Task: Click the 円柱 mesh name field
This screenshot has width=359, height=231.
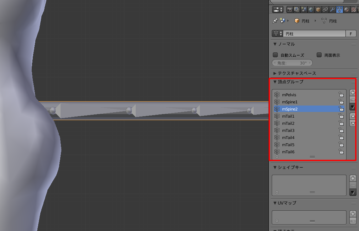Action: [314, 34]
